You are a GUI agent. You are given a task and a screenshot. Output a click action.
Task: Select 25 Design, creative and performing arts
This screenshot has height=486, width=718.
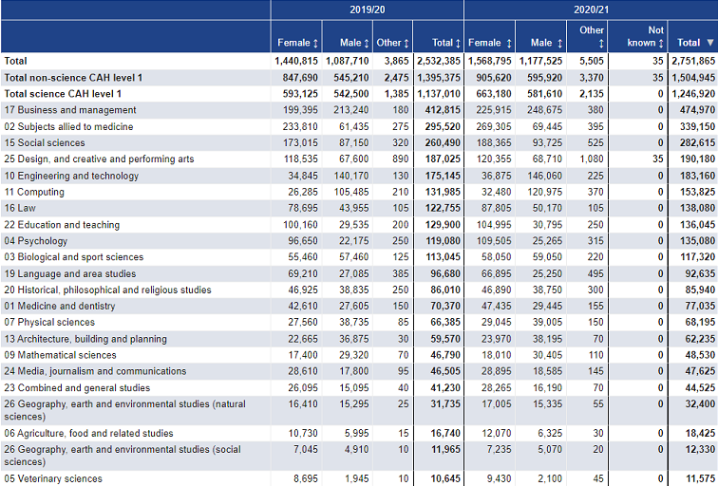pyautogui.click(x=99, y=159)
